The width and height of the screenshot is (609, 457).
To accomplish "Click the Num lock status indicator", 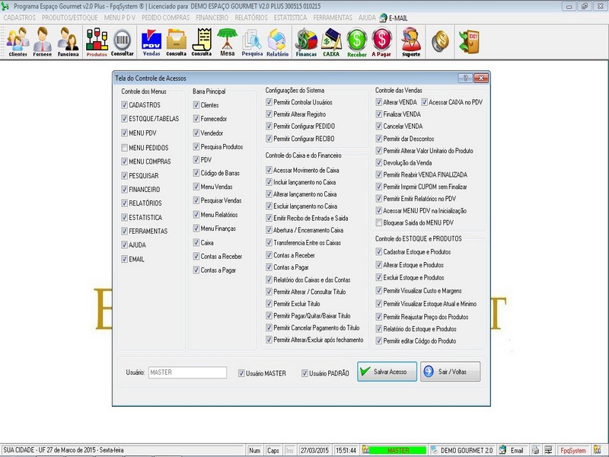I will [x=255, y=450].
